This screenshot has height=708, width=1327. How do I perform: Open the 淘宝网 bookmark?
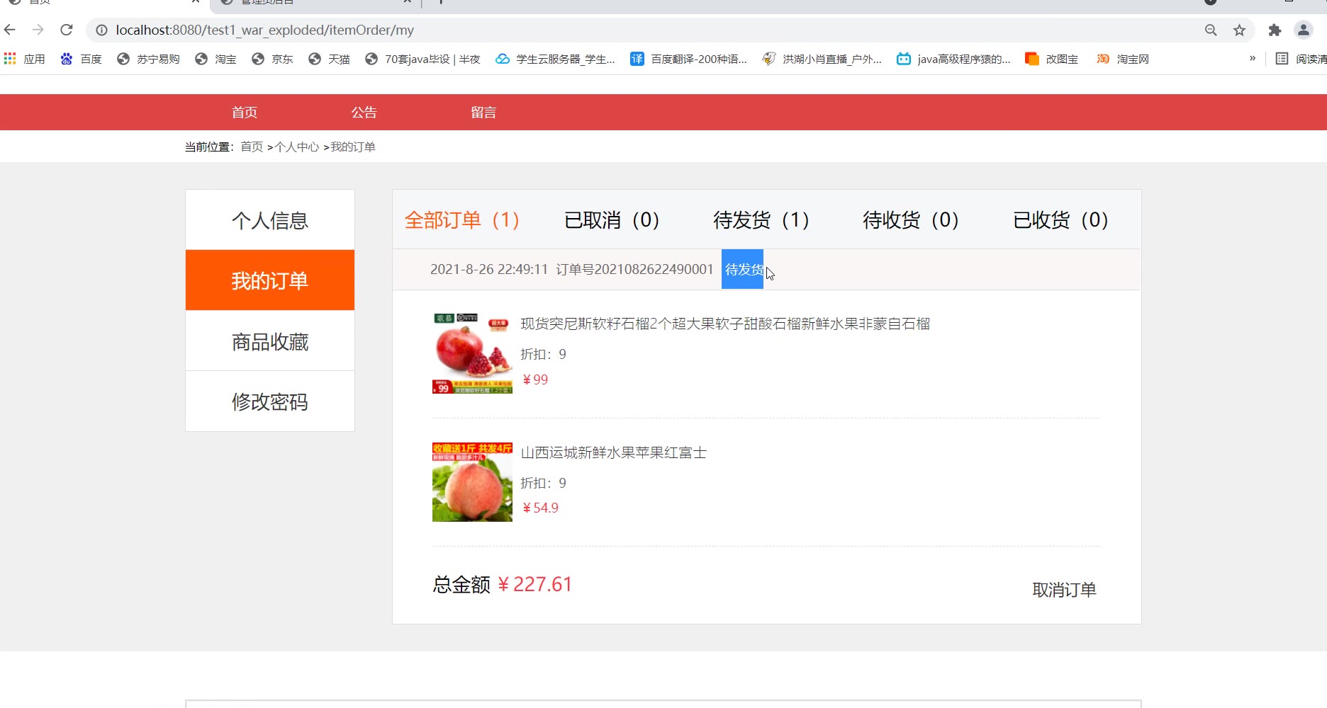tap(1123, 59)
